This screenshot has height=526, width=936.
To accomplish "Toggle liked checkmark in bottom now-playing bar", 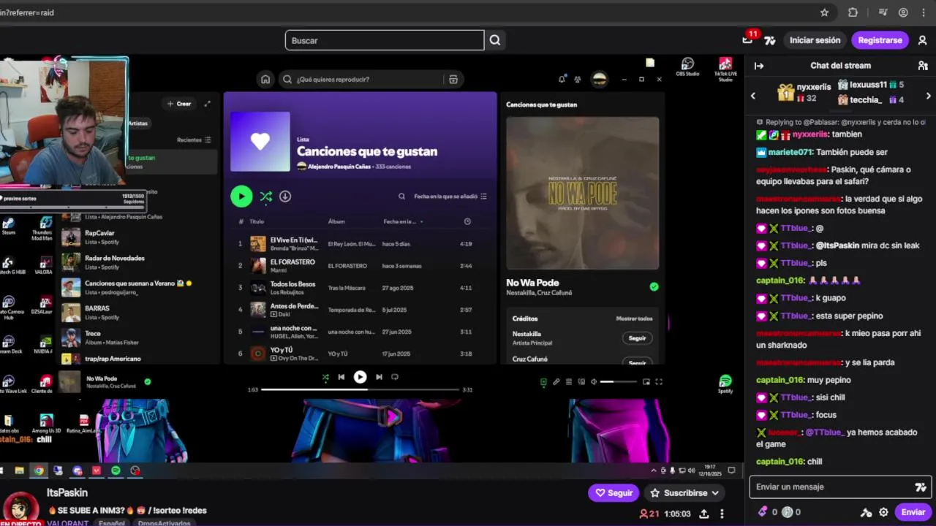I will point(148,381).
